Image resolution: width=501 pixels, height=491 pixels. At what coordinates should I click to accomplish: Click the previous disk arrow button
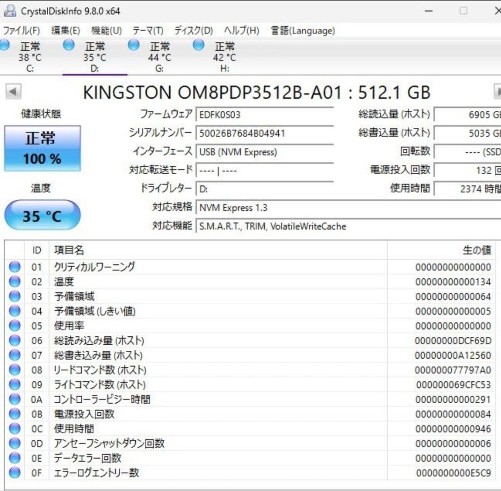pos(13,92)
